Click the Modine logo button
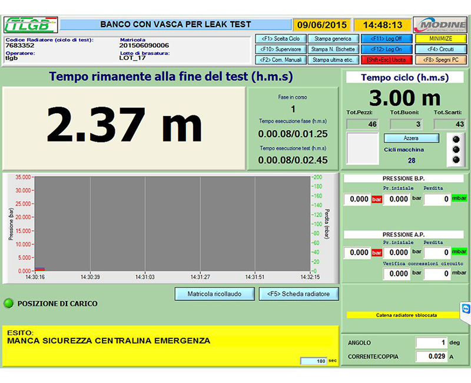This screenshot has height=383, width=471. [x=440, y=25]
